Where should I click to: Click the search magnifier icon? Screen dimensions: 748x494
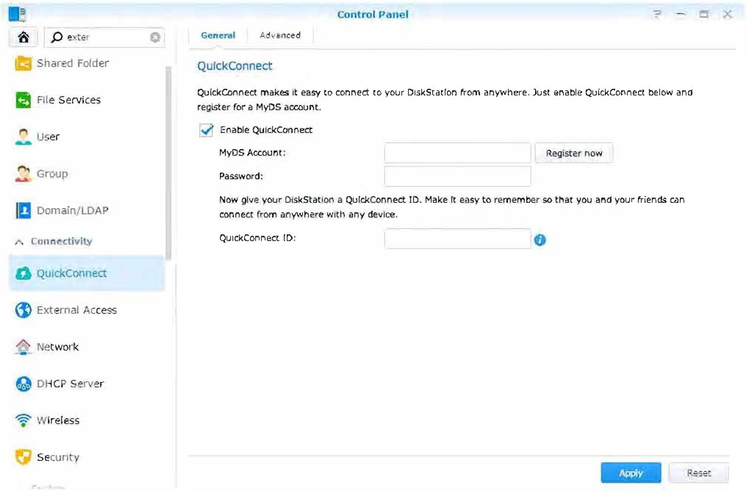[x=57, y=37]
